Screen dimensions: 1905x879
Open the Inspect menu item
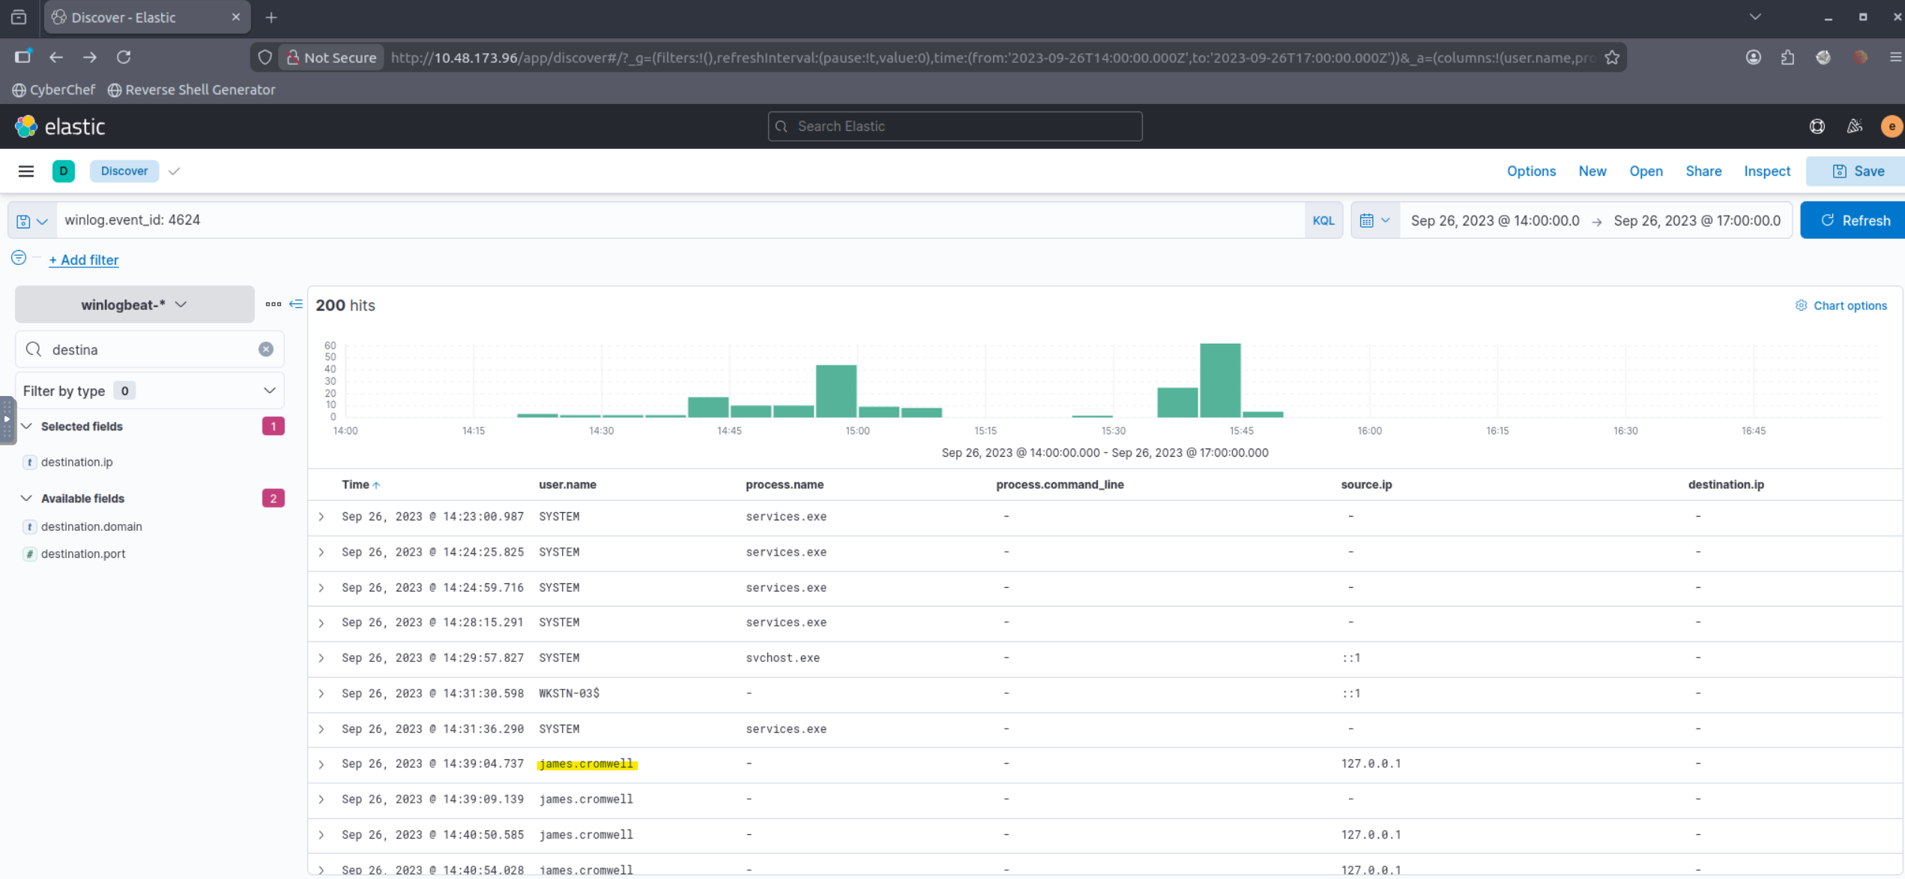(x=1766, y=171)
